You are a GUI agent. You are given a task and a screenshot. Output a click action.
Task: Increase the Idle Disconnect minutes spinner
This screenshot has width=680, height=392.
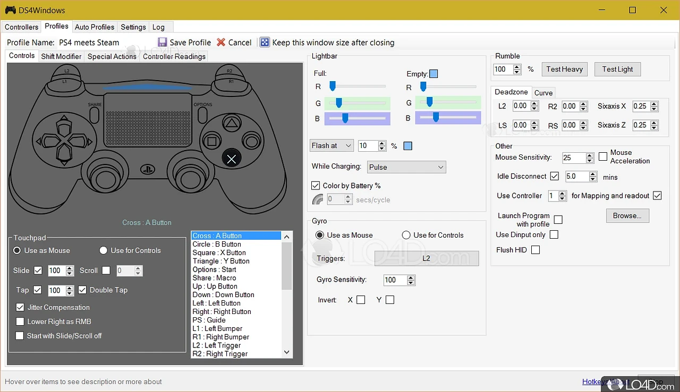coord(593,174)
